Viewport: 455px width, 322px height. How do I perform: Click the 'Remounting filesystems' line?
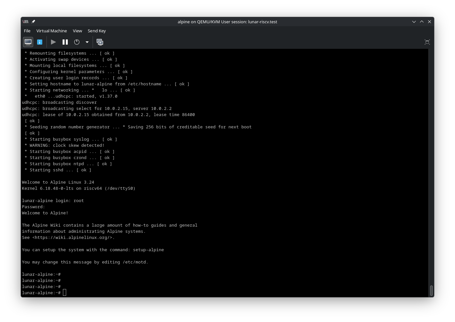coord(70,53)
